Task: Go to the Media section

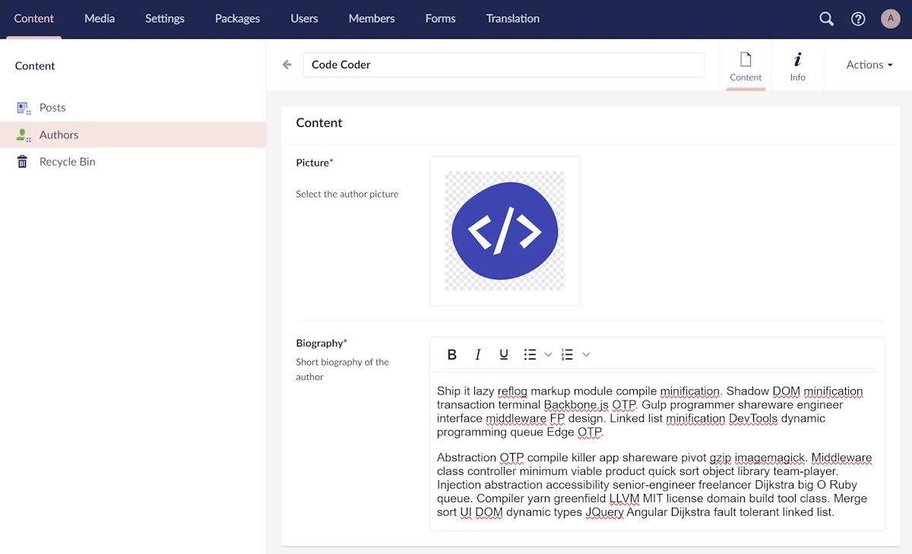Action: pyautogui.click(x=100, y=18)
